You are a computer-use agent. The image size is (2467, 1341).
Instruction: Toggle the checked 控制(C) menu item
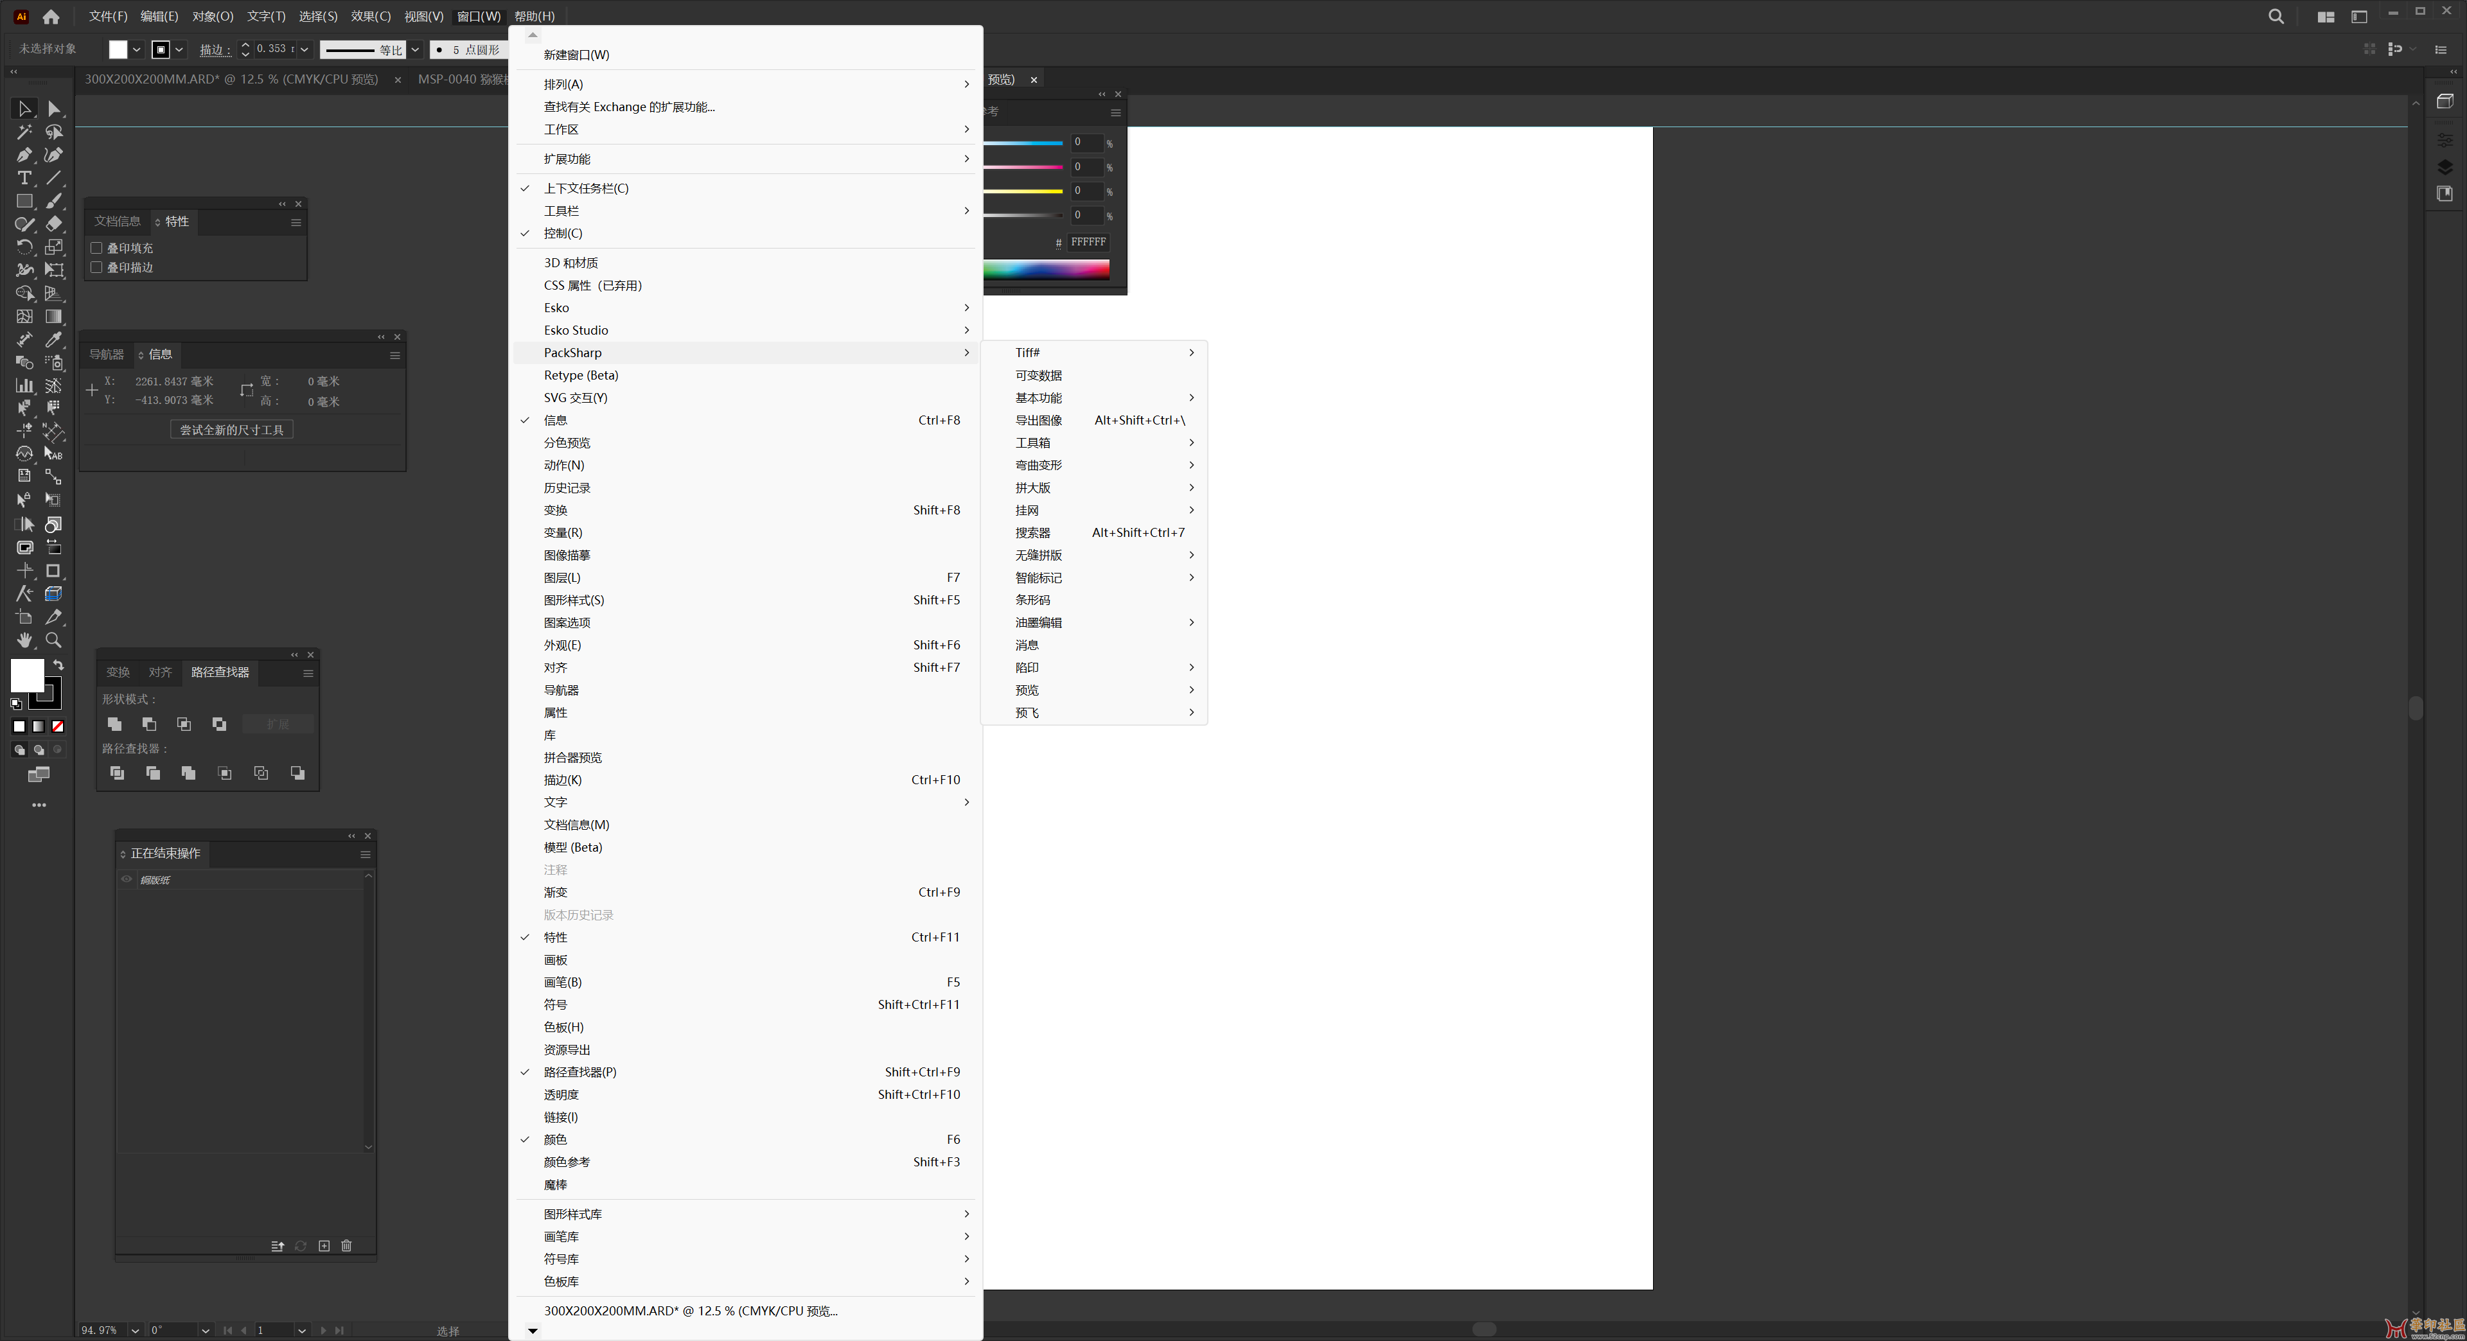coord(745,234)
